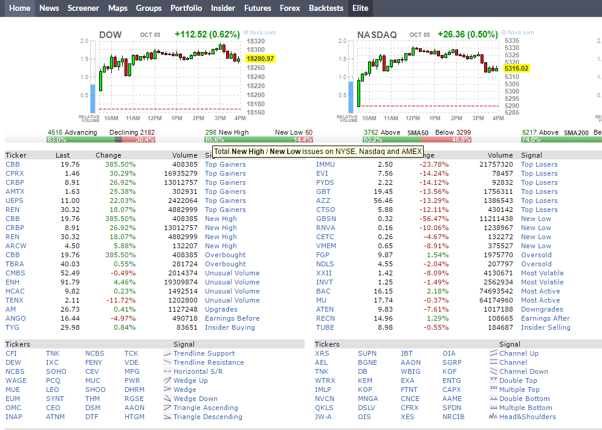This screenshot has width=602, height=430.
Task: Click the Trendline Support pattern icon
Action: tap(167, 353)
